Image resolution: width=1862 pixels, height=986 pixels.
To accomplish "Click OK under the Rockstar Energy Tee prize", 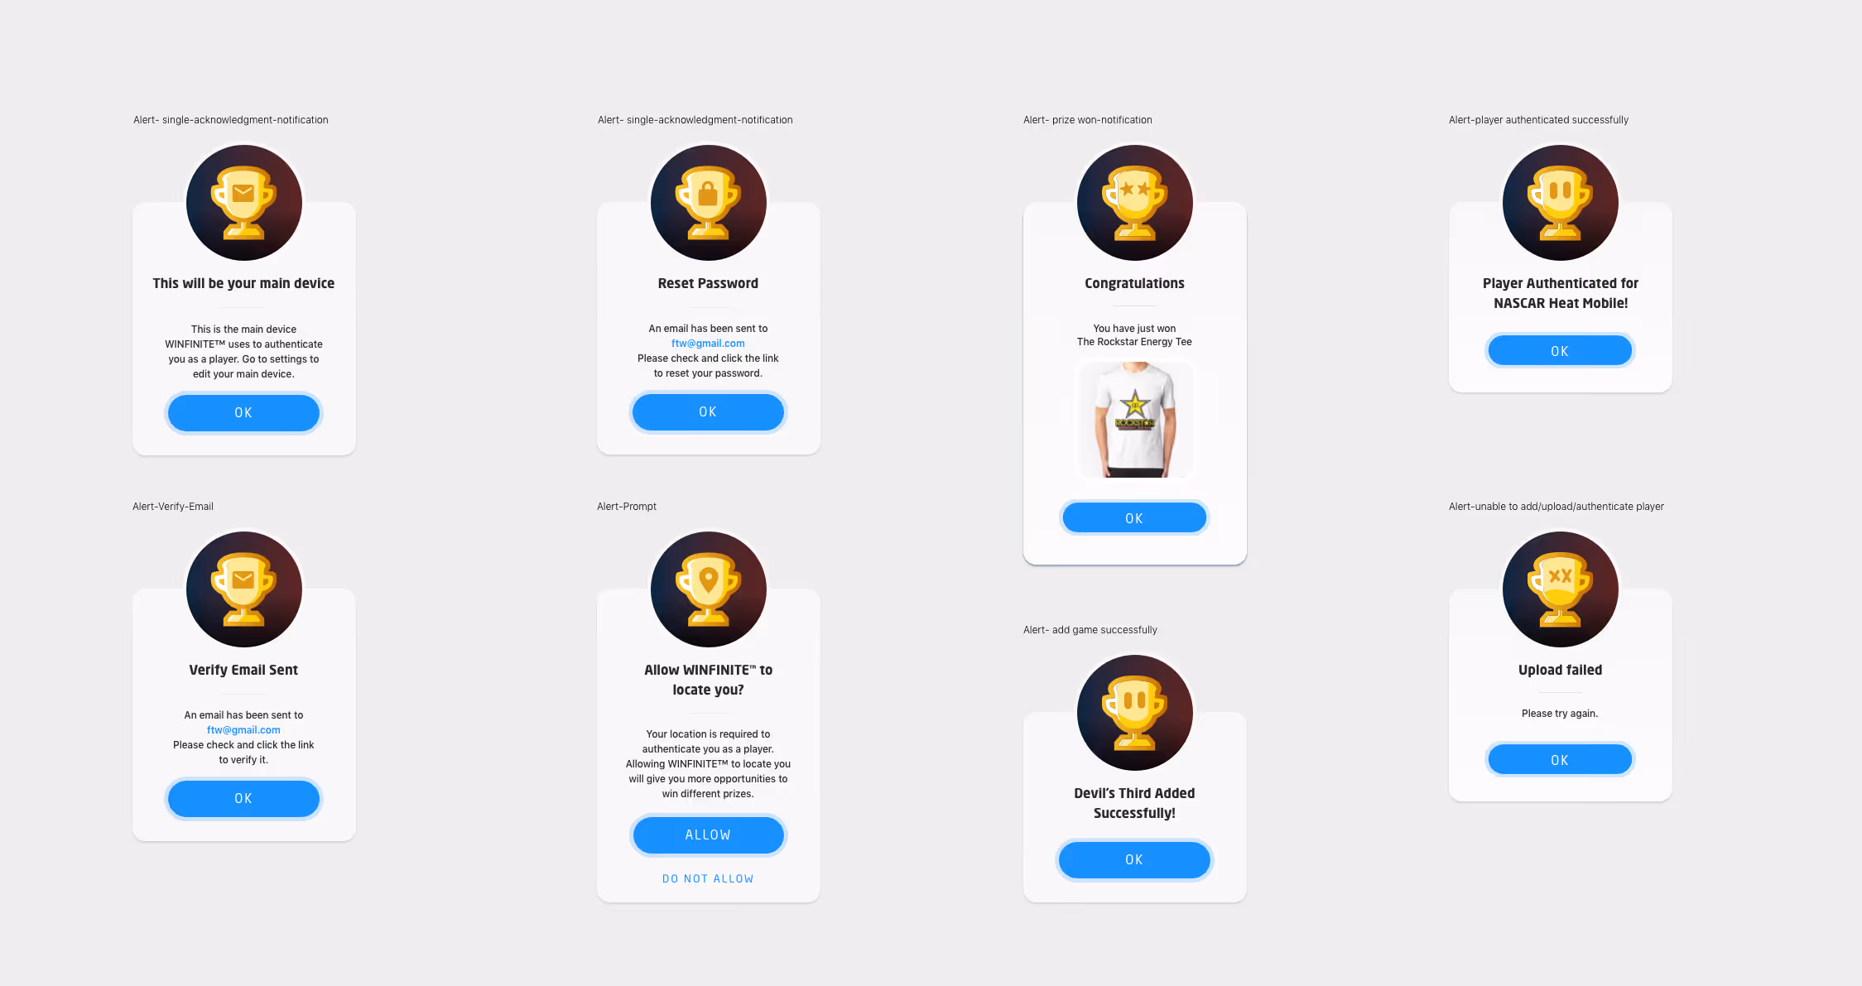I will [x=1134, y=518].
